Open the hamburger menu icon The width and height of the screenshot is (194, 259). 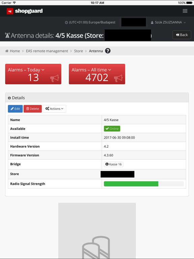(185, 11)
